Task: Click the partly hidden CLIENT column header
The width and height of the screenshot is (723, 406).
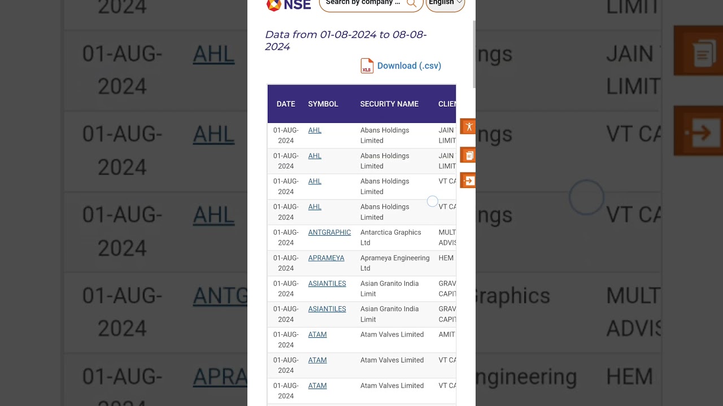Action: 447,104
